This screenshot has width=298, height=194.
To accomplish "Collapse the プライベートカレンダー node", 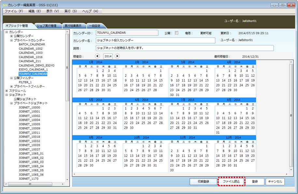I will click(x=11, y=40).
